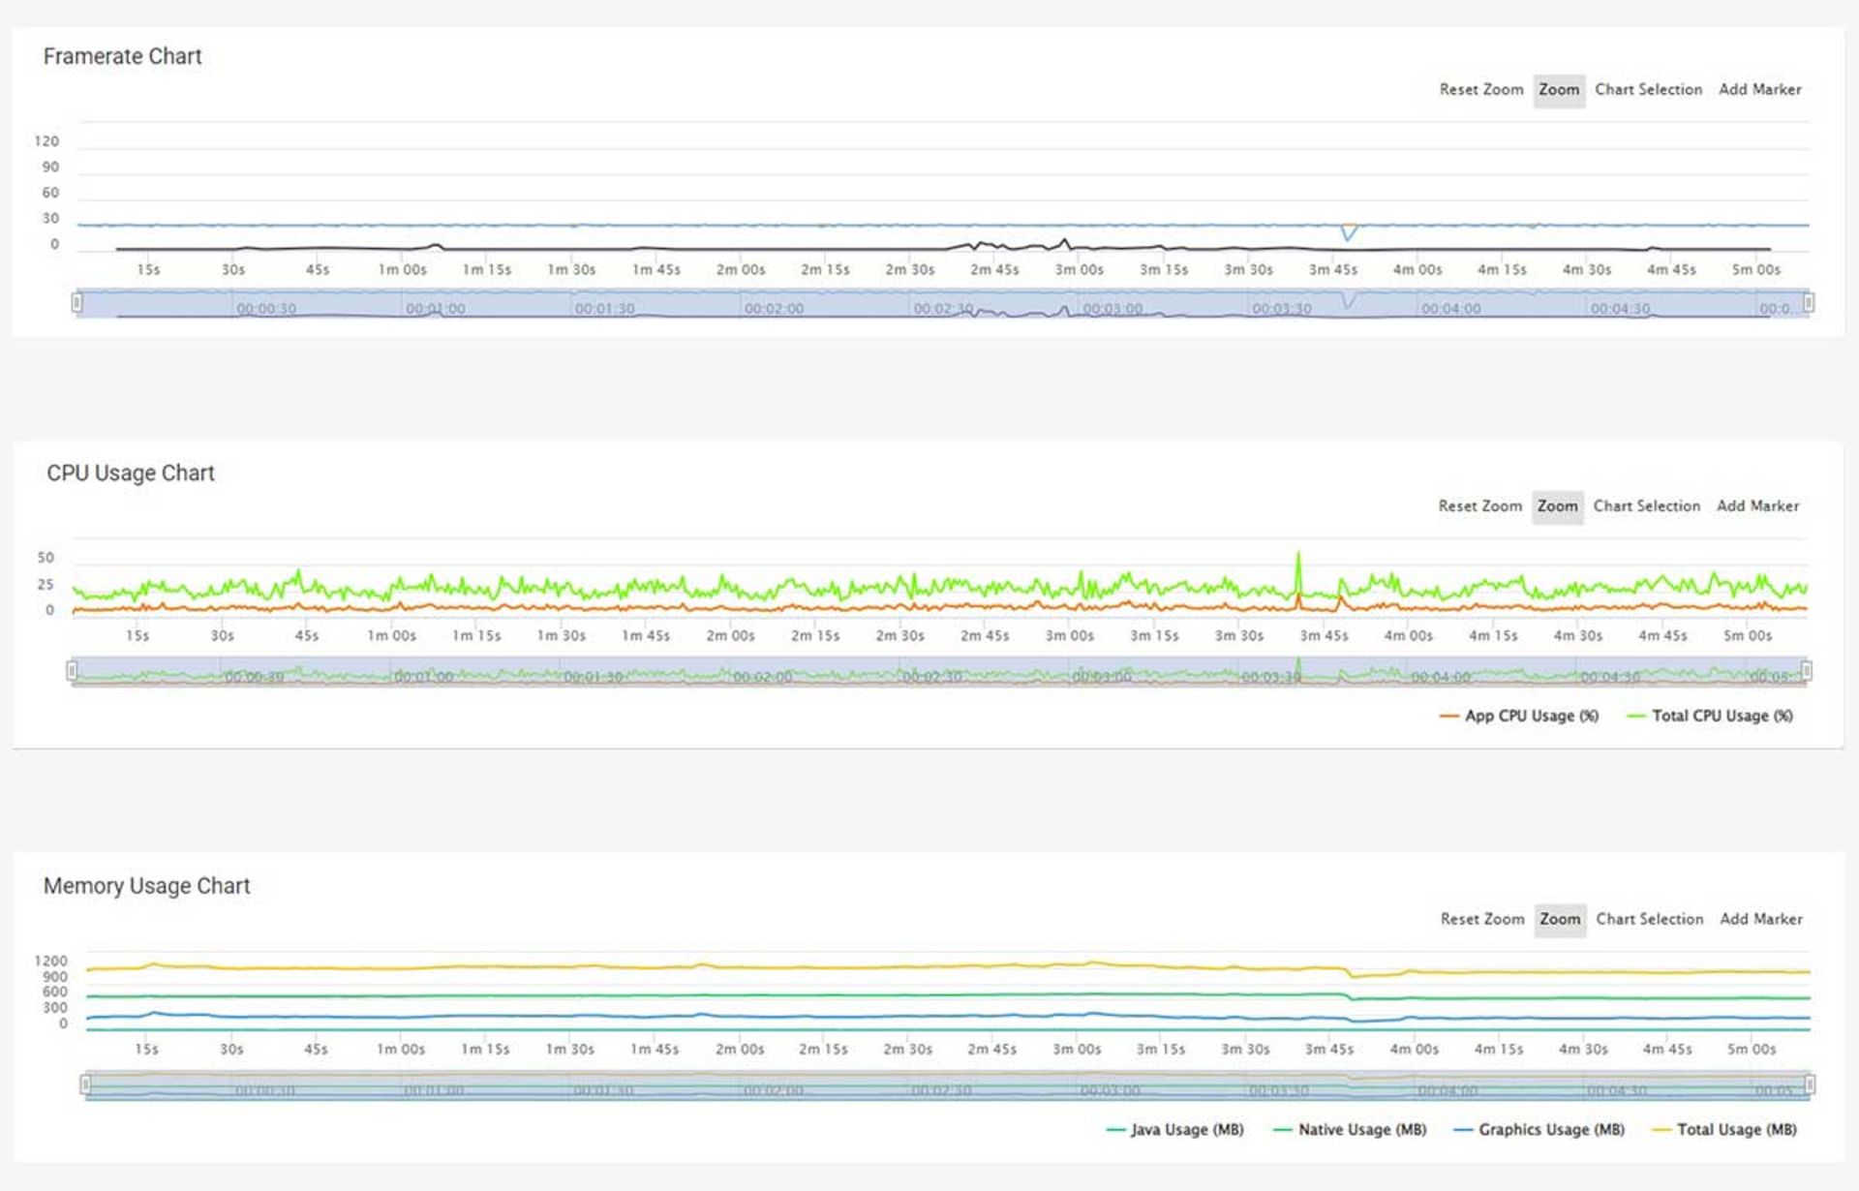Viewport: 1859px width, 1191px height.
Task: Grab left handle of Framerate range navigator
Action: coord(77,303)
